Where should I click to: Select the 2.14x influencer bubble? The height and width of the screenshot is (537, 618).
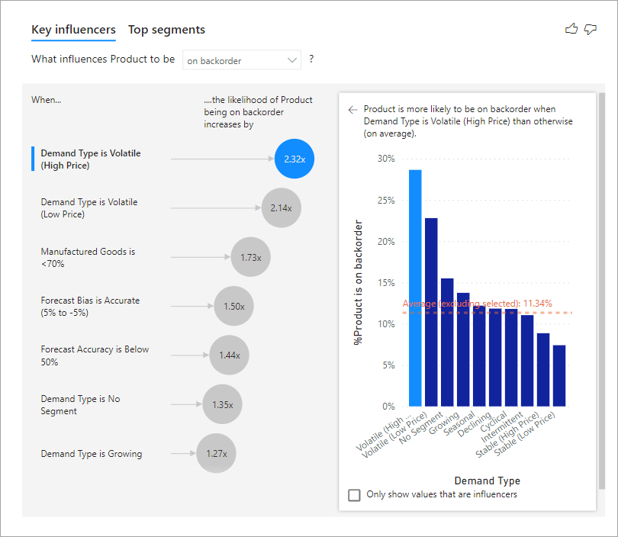(281, 208)
